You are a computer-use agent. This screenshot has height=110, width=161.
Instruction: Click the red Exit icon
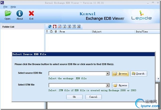click(31, 15)
